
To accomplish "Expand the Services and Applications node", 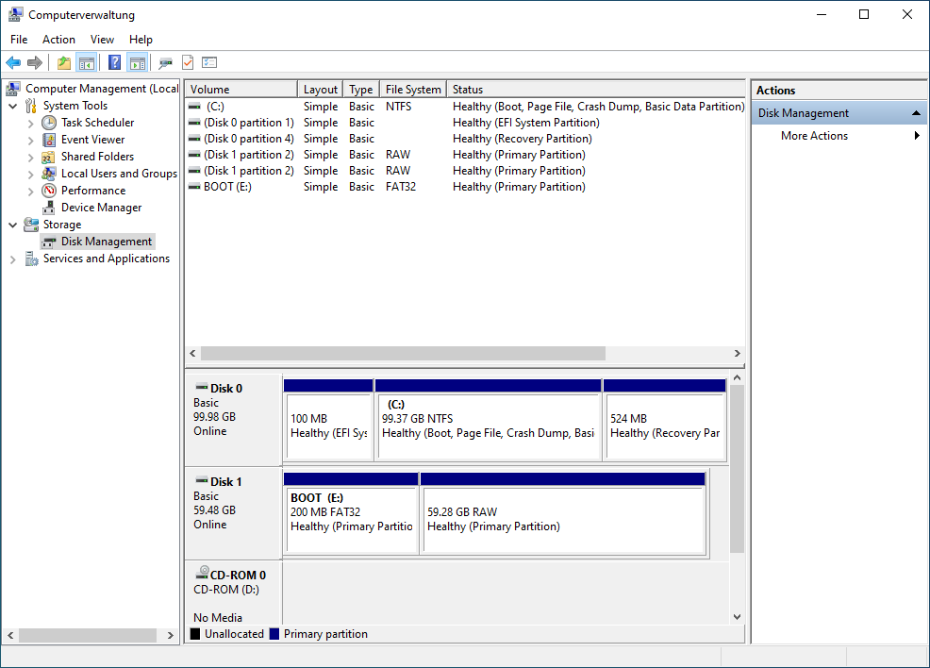I will [13, 259].
